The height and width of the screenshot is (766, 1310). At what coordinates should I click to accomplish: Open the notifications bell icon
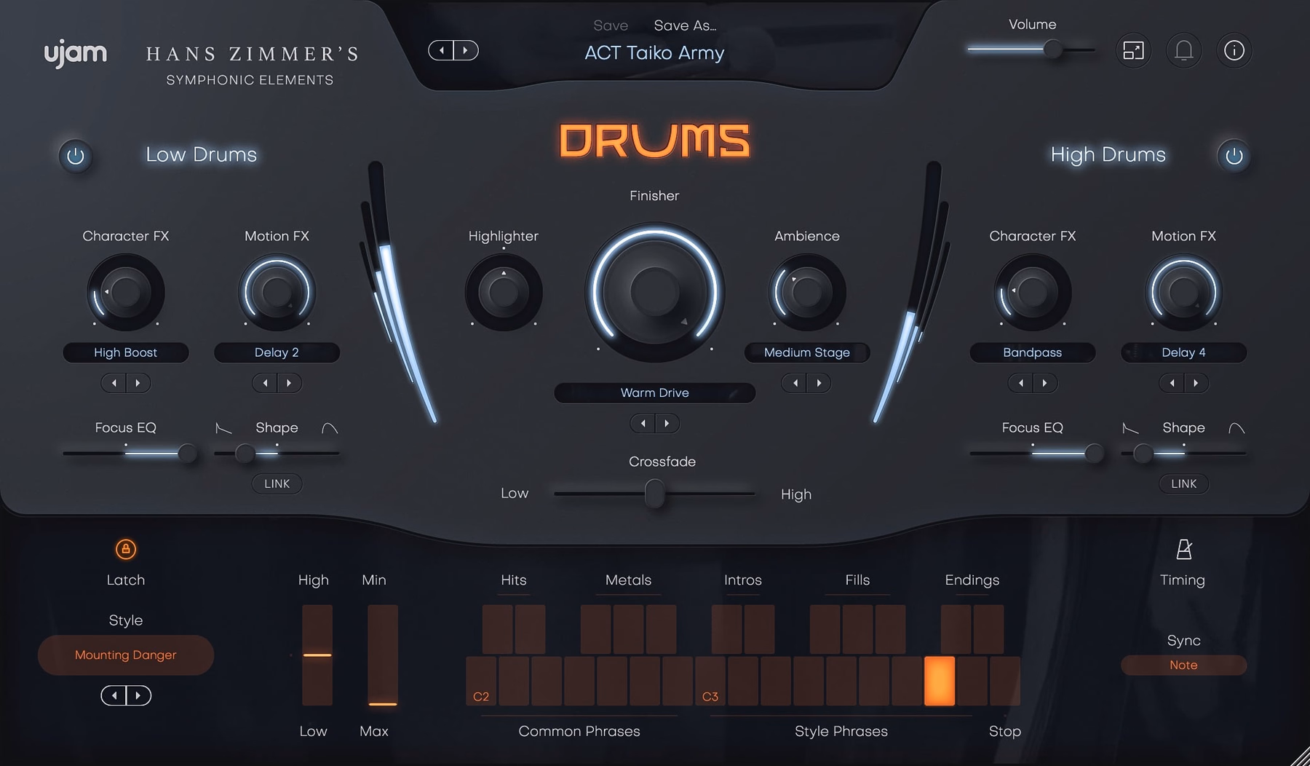click(x=1184, y=50)
